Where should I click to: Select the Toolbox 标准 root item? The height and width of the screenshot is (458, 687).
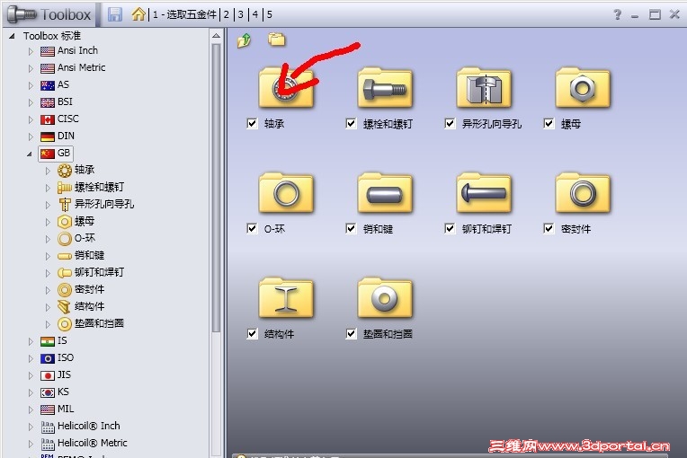tap(52, 36)
